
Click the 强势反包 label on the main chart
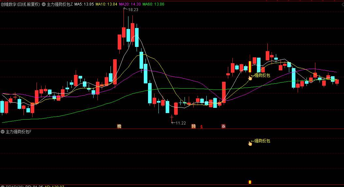(x=262, y=75)
